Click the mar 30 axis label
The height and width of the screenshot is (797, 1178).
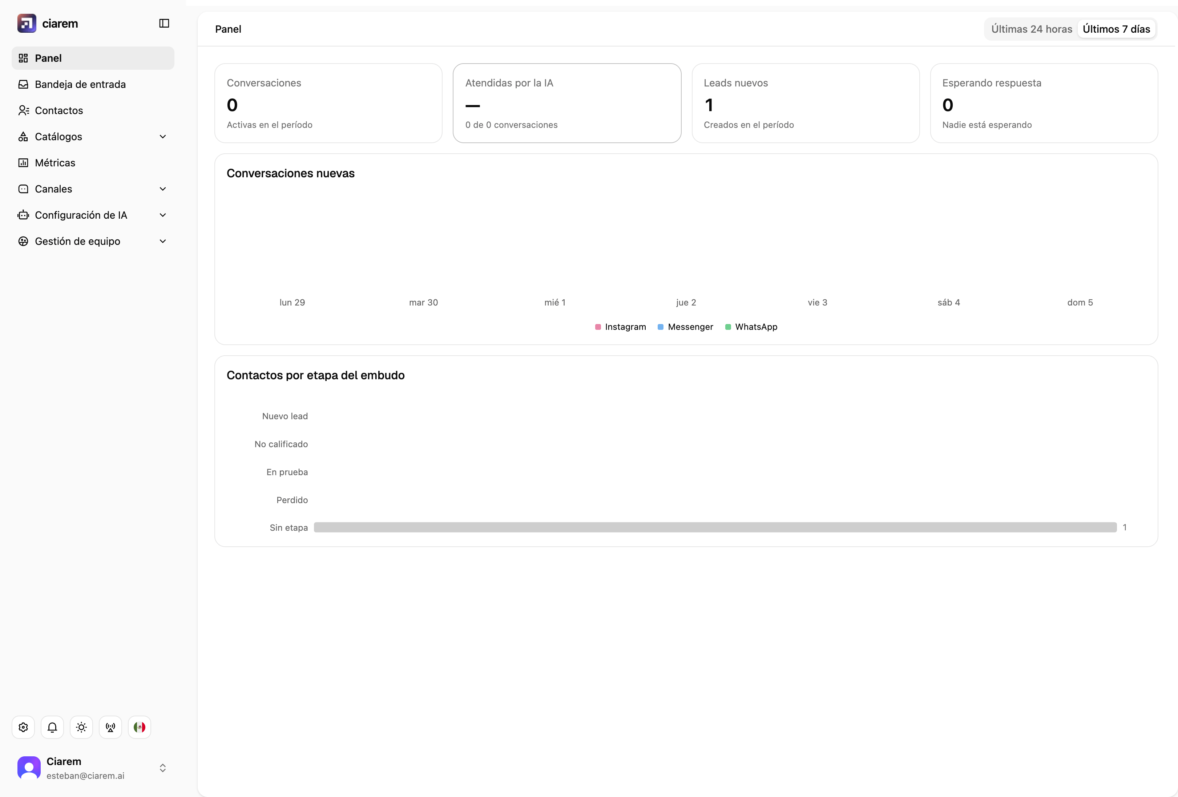[x=424, y=303]
